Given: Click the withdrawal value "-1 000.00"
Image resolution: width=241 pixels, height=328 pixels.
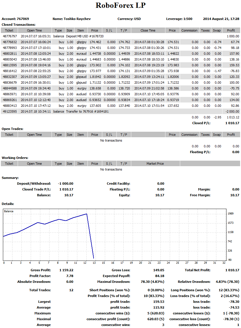Looking at the screenshot, I should pyautogui.click(x=65, y=184).
